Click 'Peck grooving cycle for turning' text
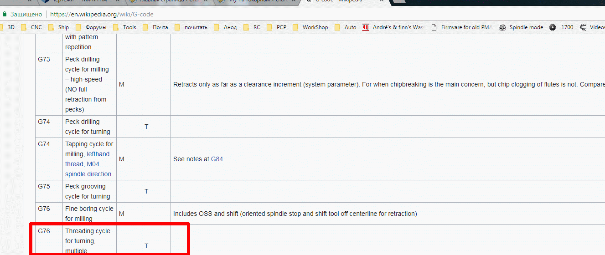Screen dimensions: 605x255 [x=88, y=191]
